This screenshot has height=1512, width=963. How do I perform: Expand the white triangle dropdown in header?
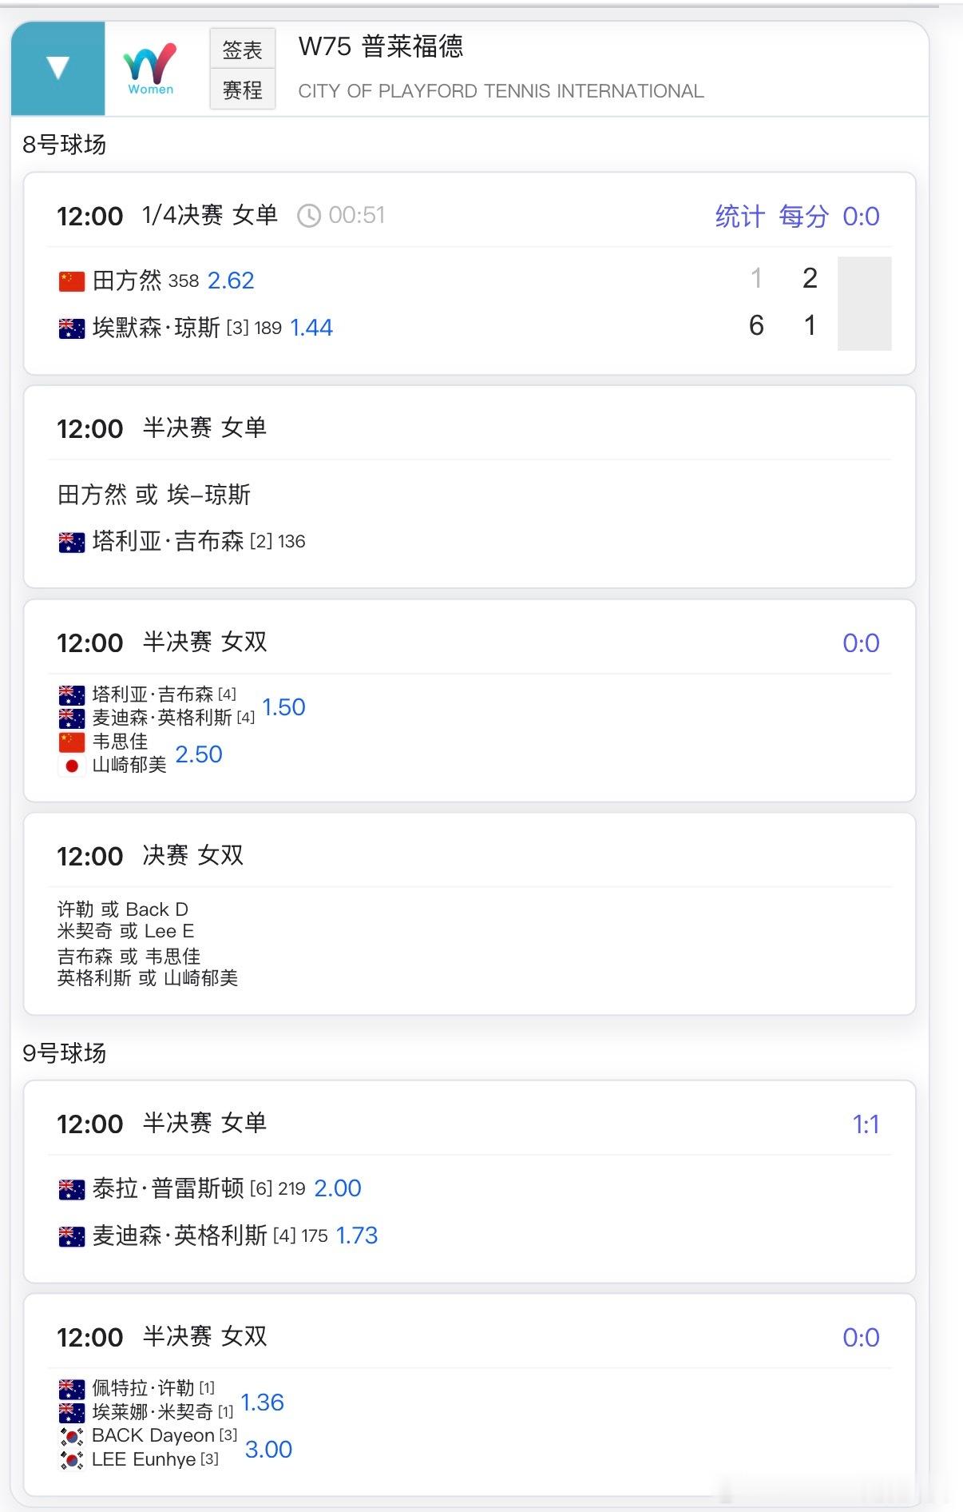tap(57, 68)
